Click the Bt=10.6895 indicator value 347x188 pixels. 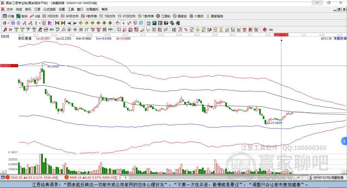coord(123,38)
